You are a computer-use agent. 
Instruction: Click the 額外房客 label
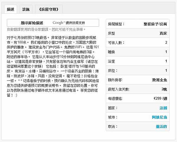click(x=115, y=80)
